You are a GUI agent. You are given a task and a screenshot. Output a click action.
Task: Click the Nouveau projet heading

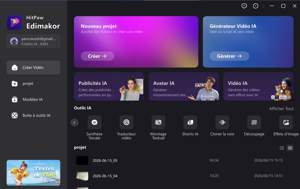(99, 26)
